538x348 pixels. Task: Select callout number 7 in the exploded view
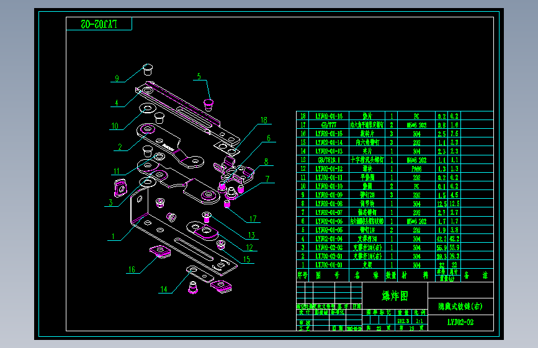point(267,179)
